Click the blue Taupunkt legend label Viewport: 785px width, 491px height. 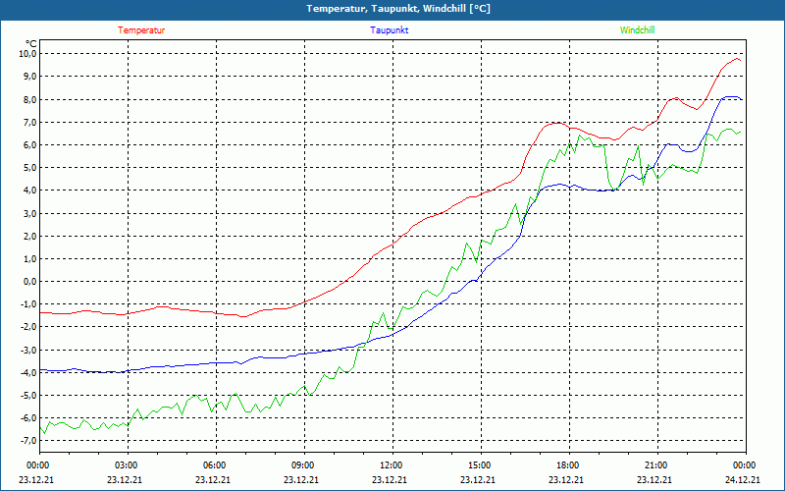[x=389, y=30]
